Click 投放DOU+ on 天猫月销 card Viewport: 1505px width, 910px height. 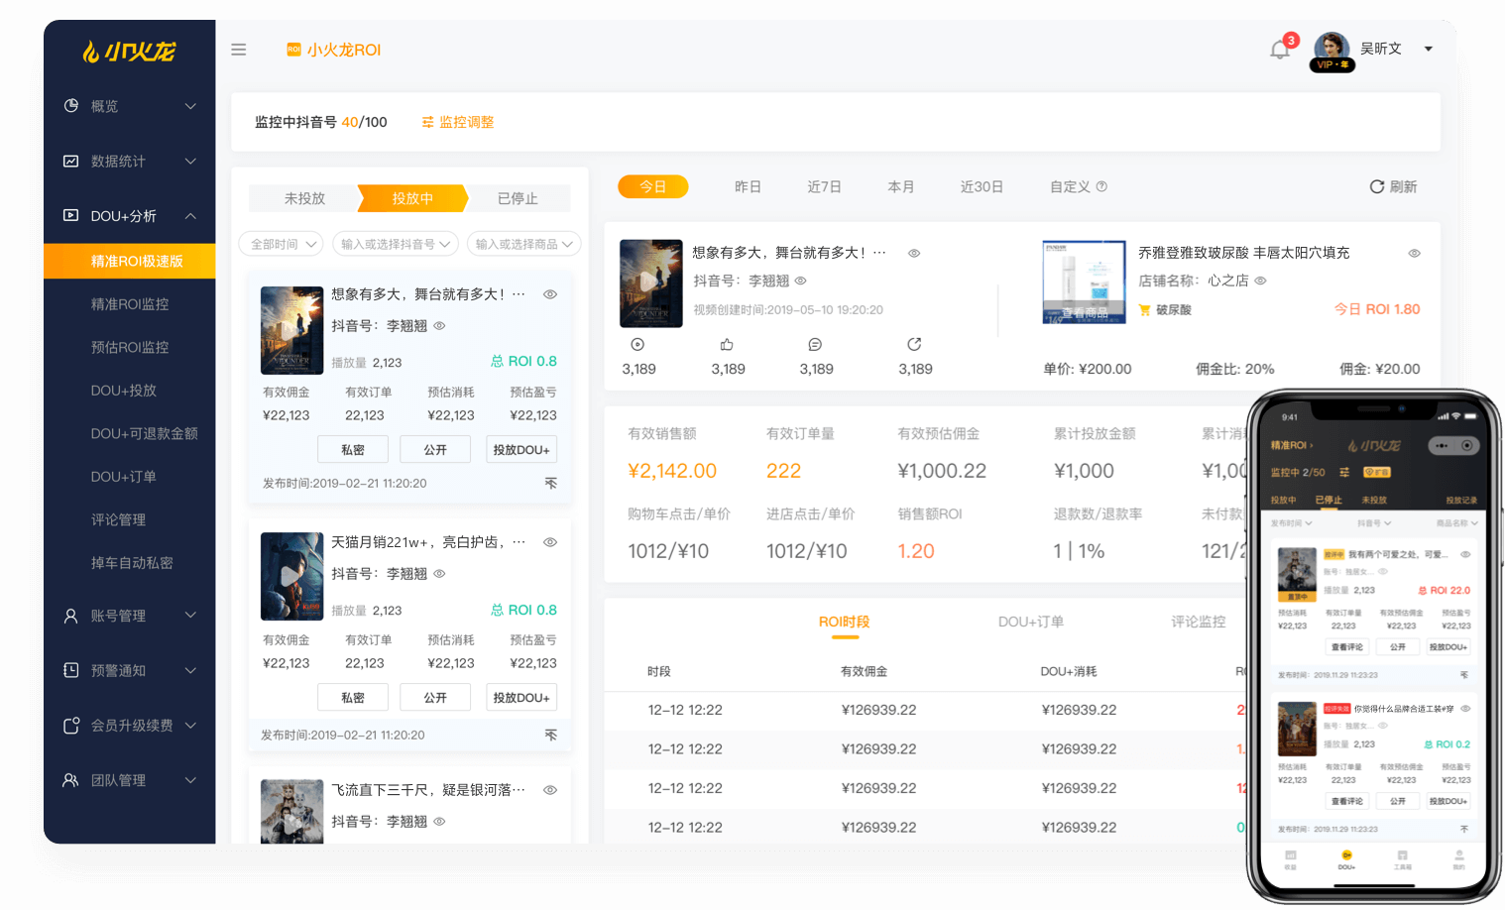[521, 697]
